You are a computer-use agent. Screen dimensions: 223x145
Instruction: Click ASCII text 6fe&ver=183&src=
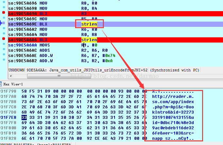173,133
